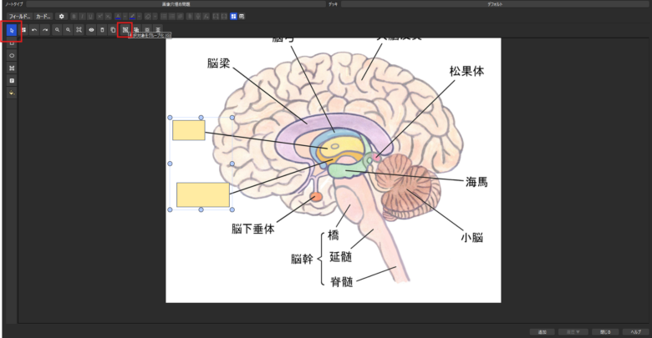Click the 脳幹 label on the image
The image size is (652, 338).
pos(302,259)
